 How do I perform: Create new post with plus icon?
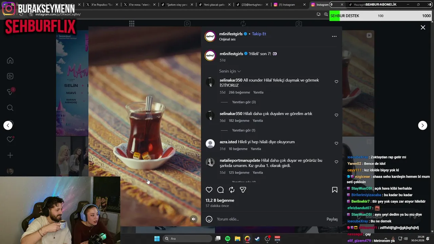[10, 155]
